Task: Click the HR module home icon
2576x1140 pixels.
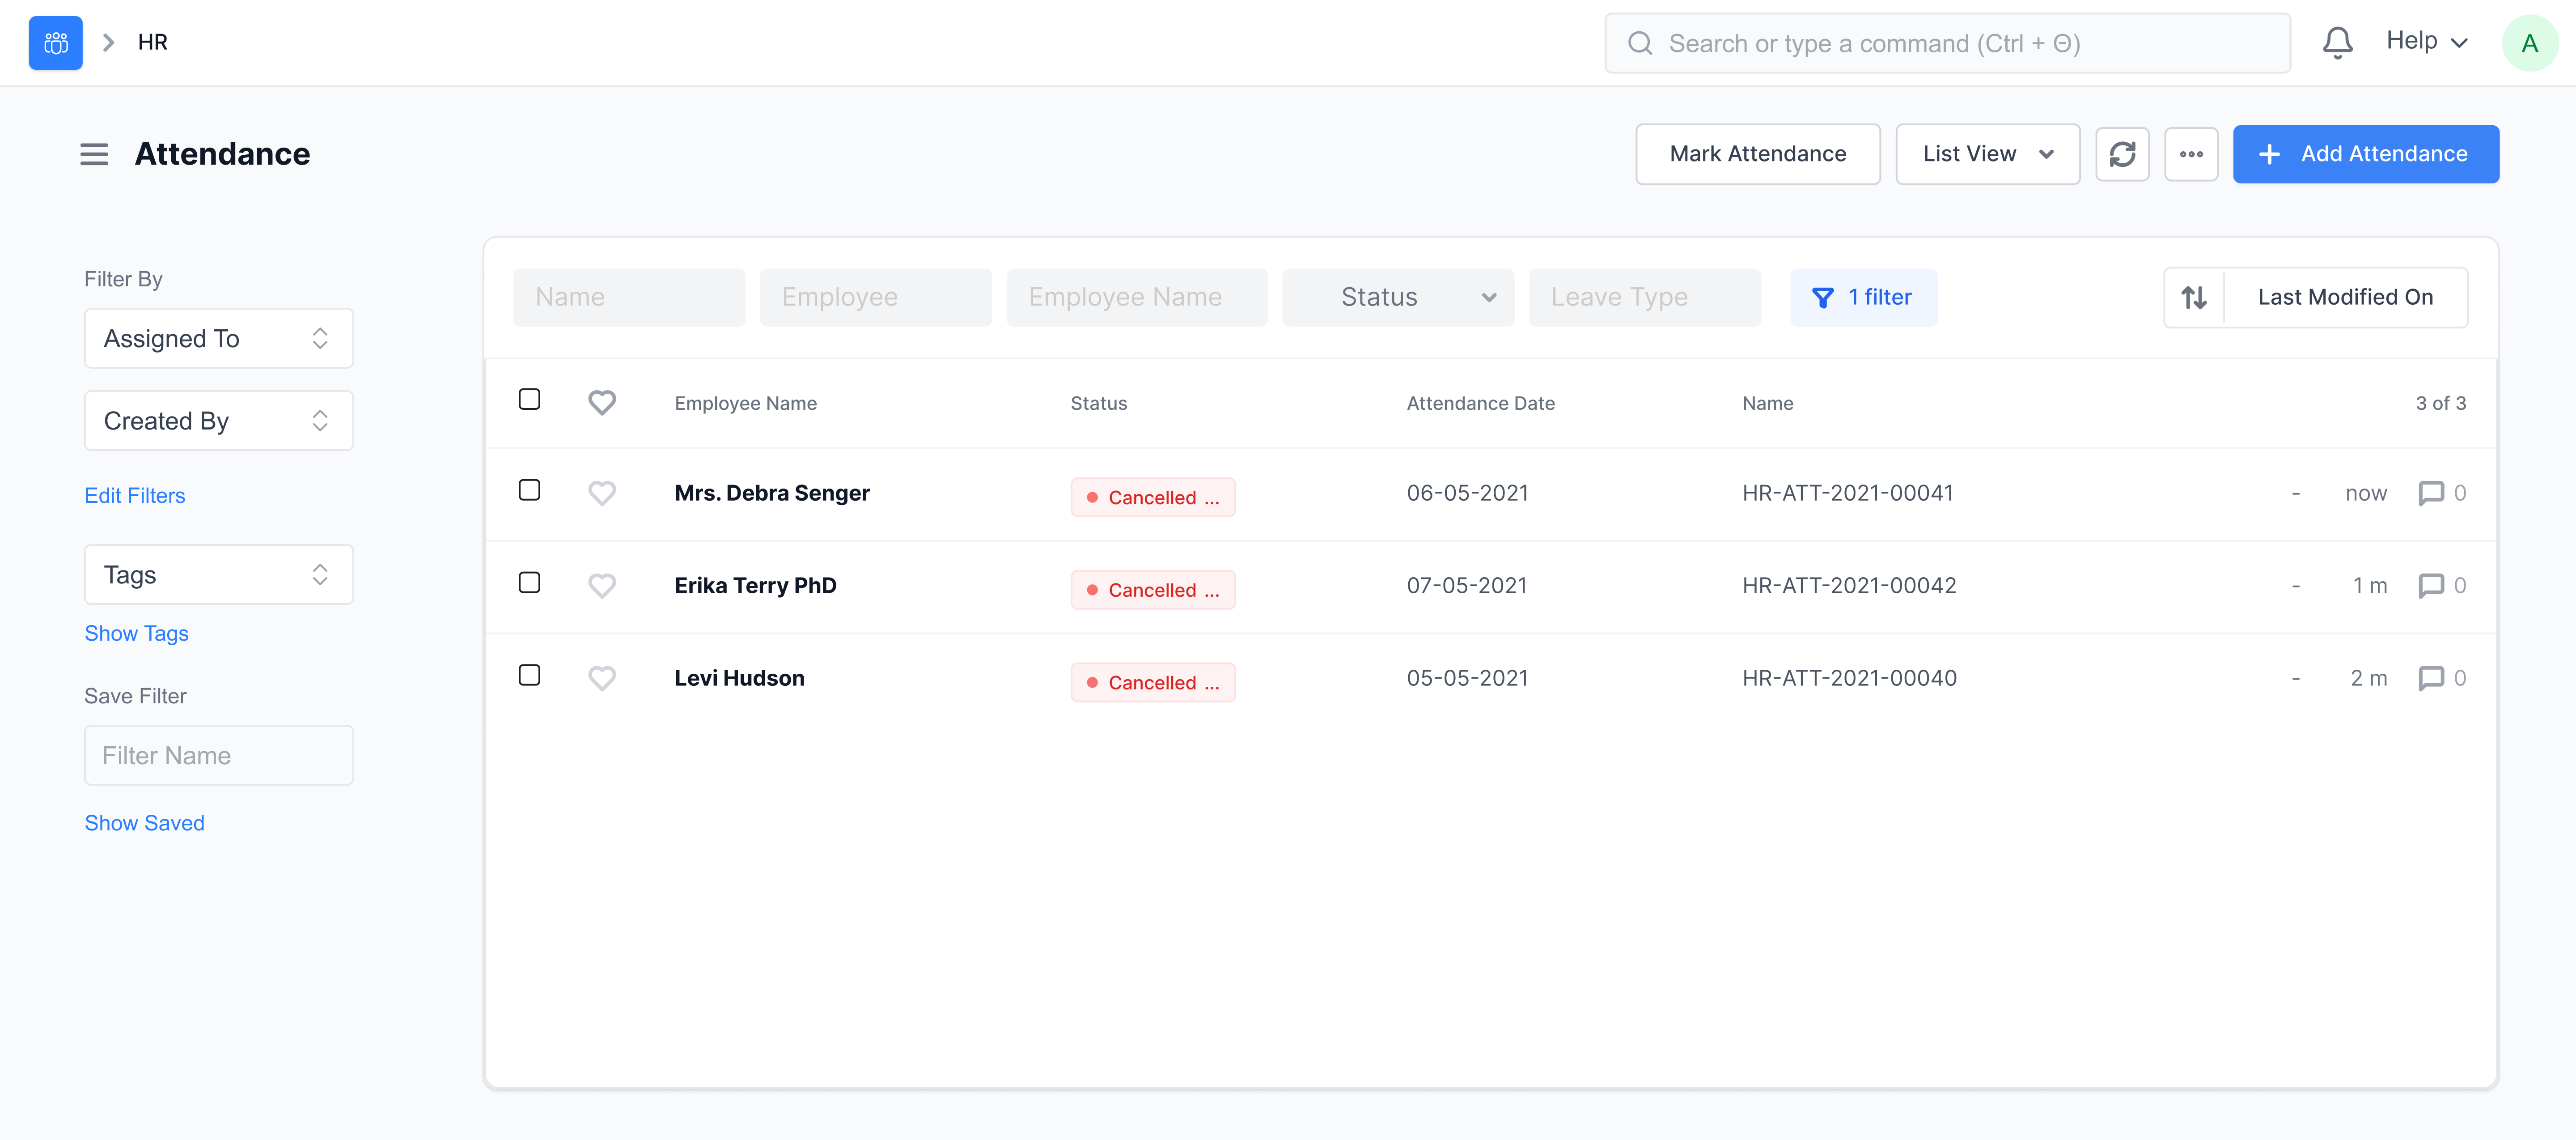Action: click(55, 43)
